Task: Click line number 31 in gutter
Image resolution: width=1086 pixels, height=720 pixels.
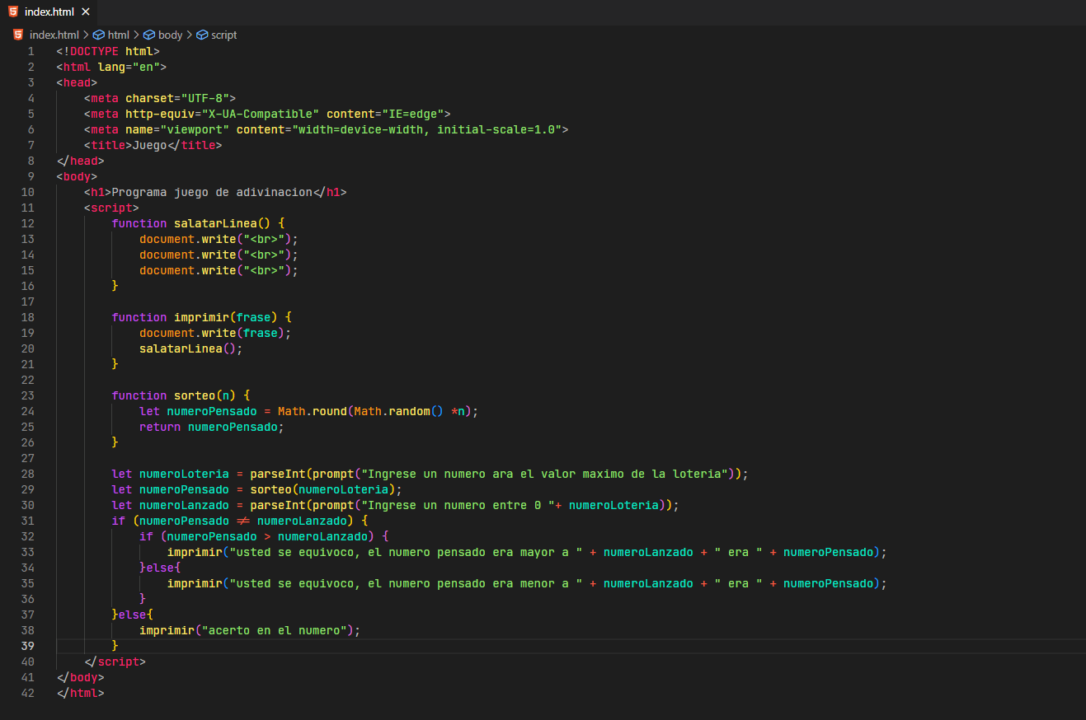Action: [x=30, y=521]
